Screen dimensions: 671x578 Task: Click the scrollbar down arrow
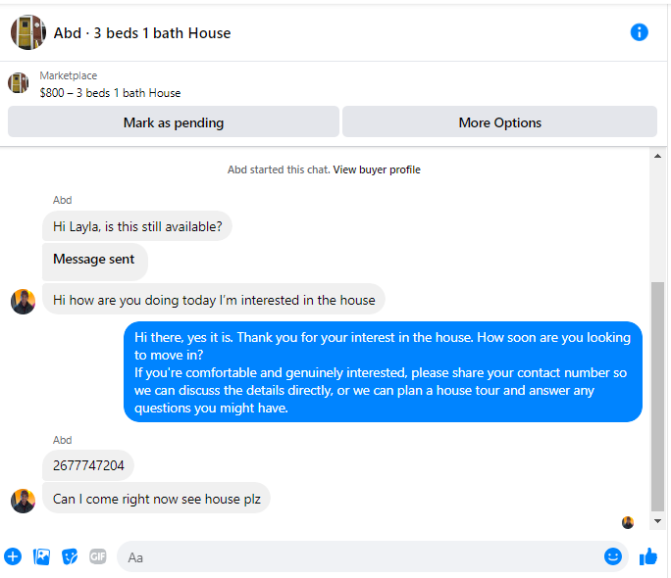point(657,521)
